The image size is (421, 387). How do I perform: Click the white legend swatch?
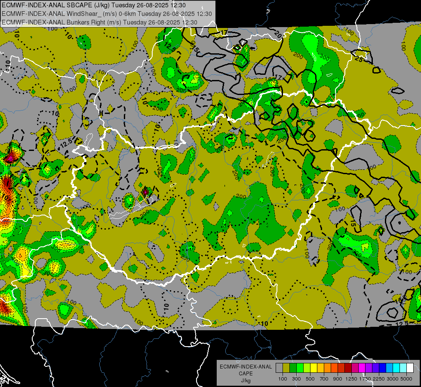pyautogui.click(x=410, y=368)
